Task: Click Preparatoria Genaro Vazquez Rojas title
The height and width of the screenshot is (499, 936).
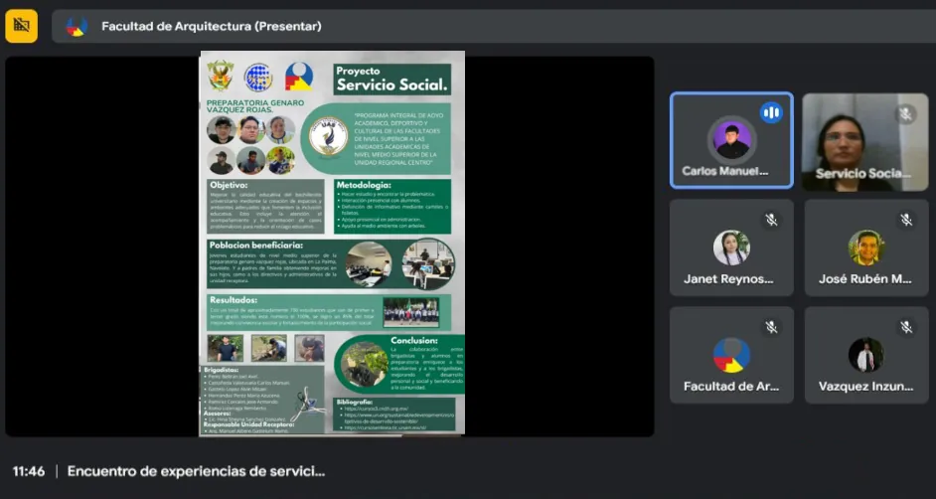Action: [x=255, y=106]
